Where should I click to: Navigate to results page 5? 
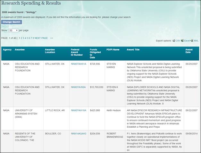tap(28, 38)
